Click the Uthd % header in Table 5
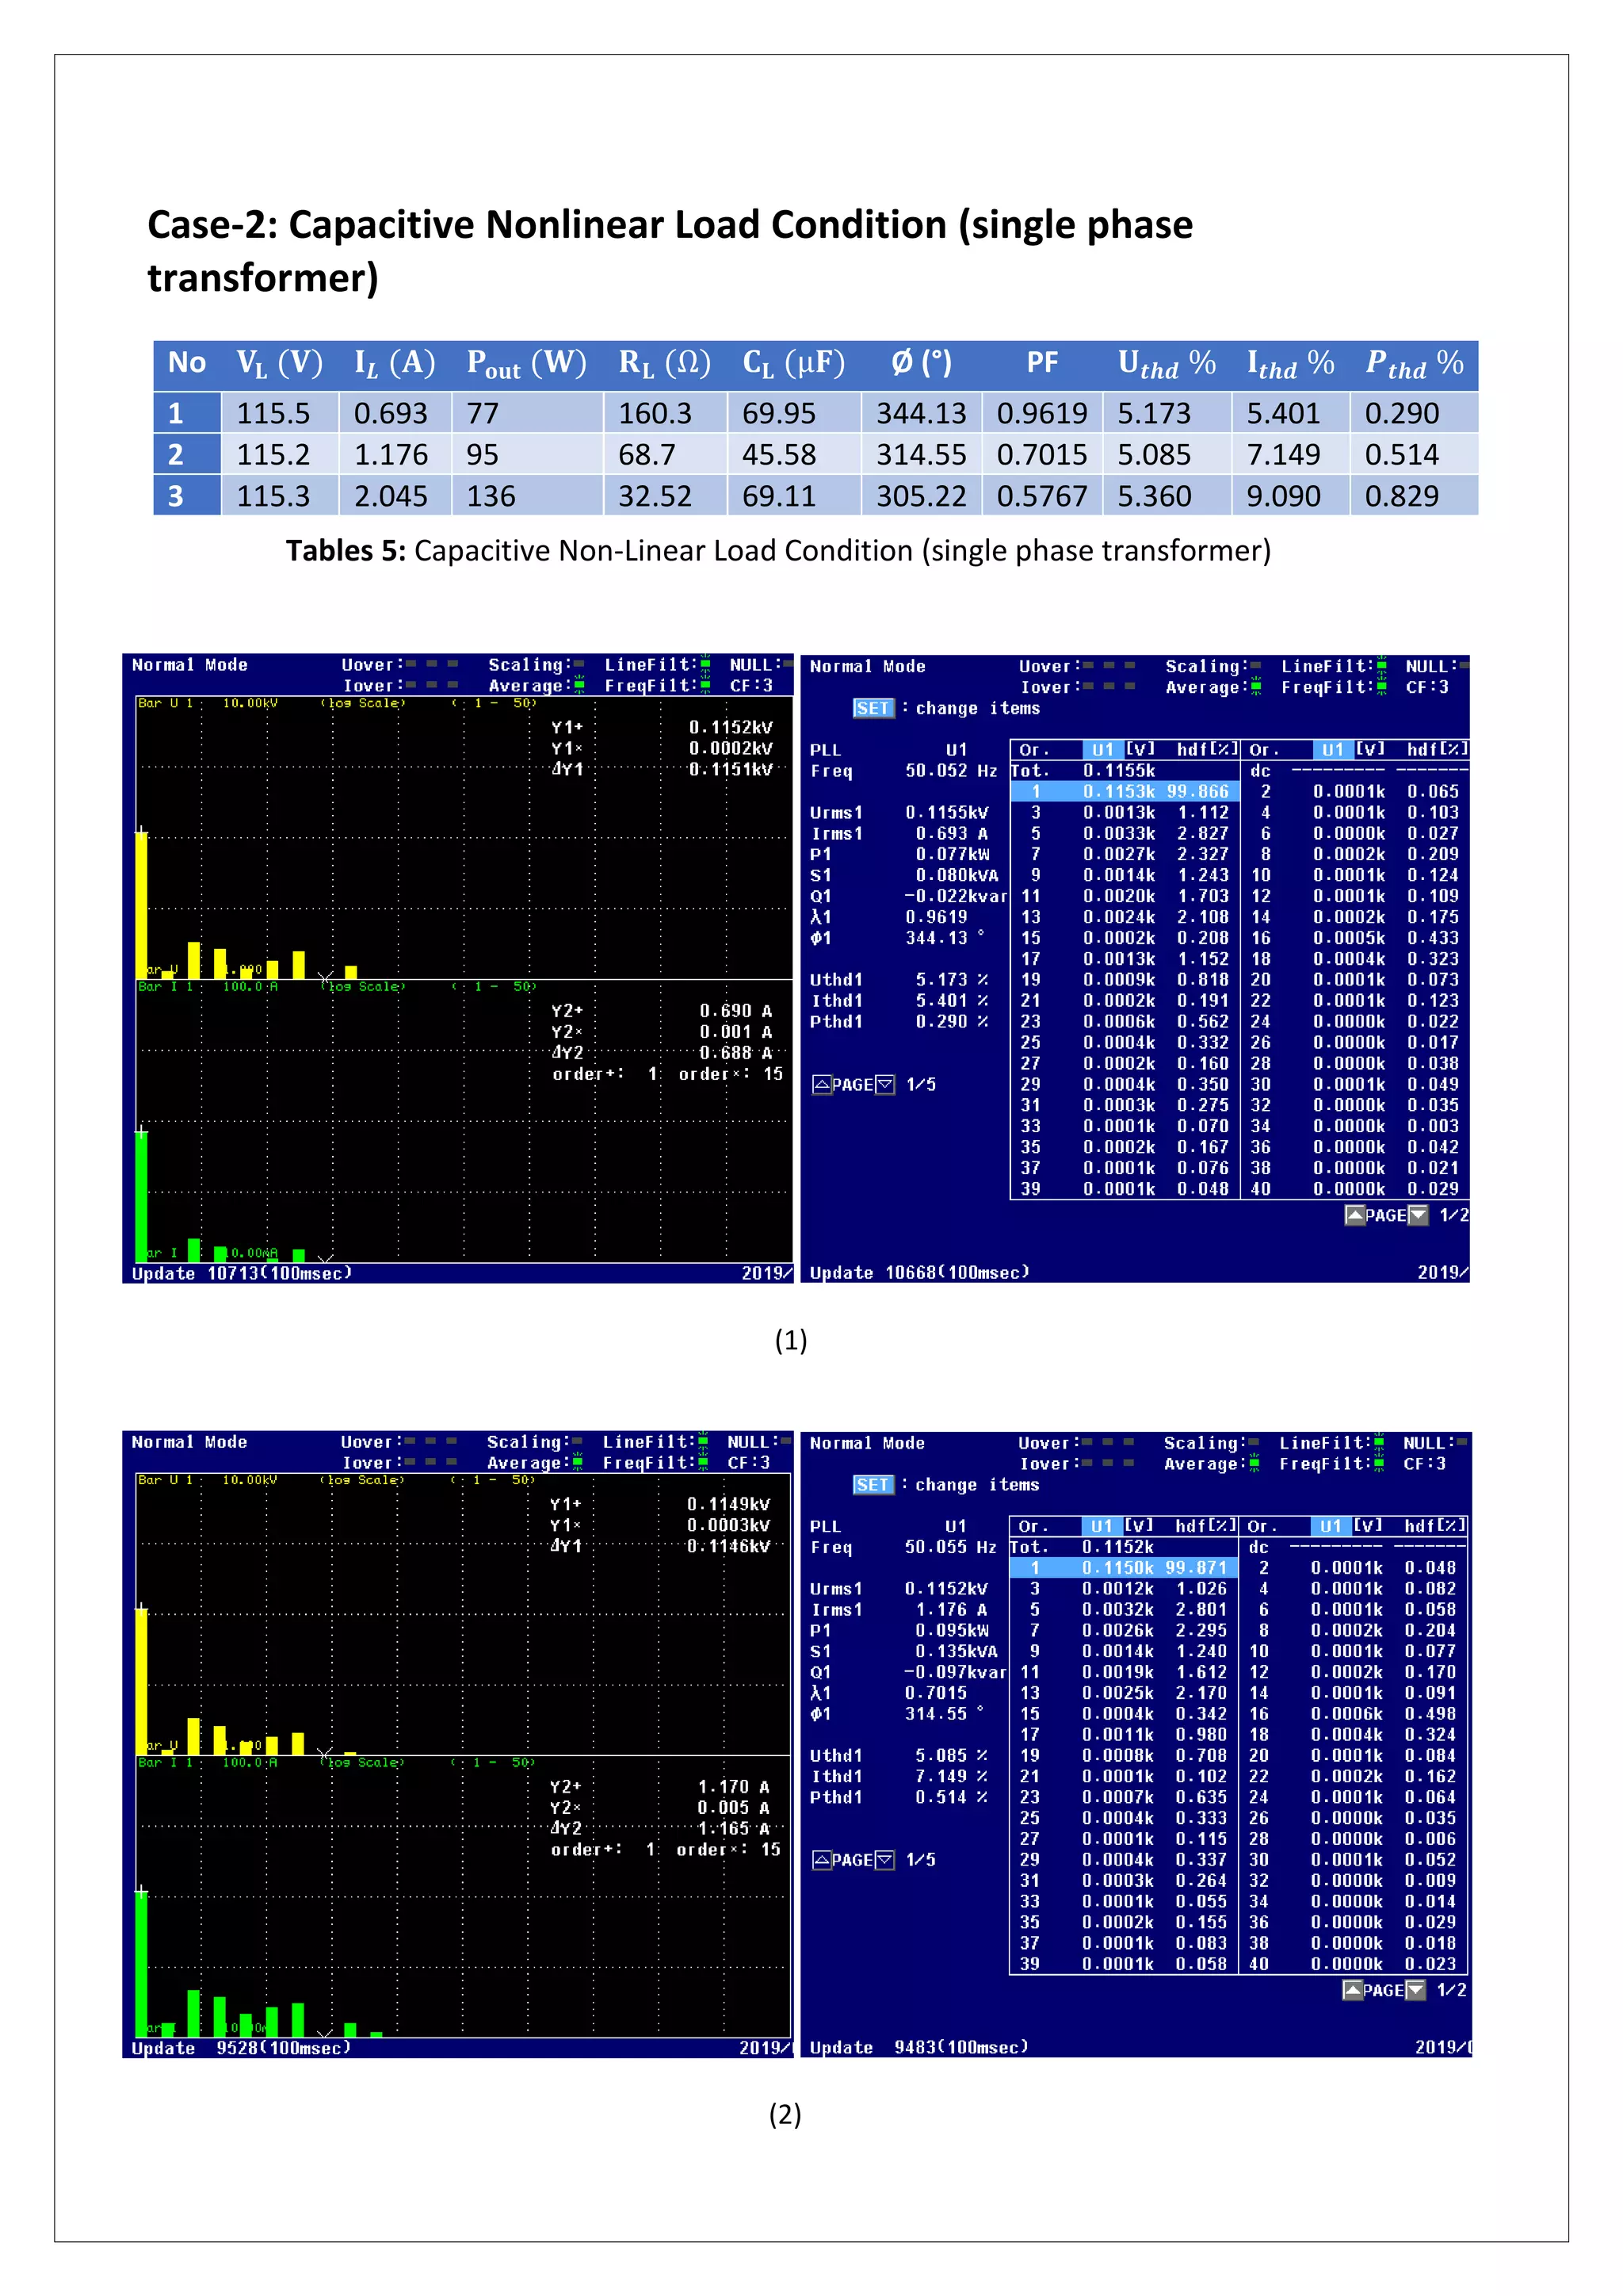 tap(1167, 364)
